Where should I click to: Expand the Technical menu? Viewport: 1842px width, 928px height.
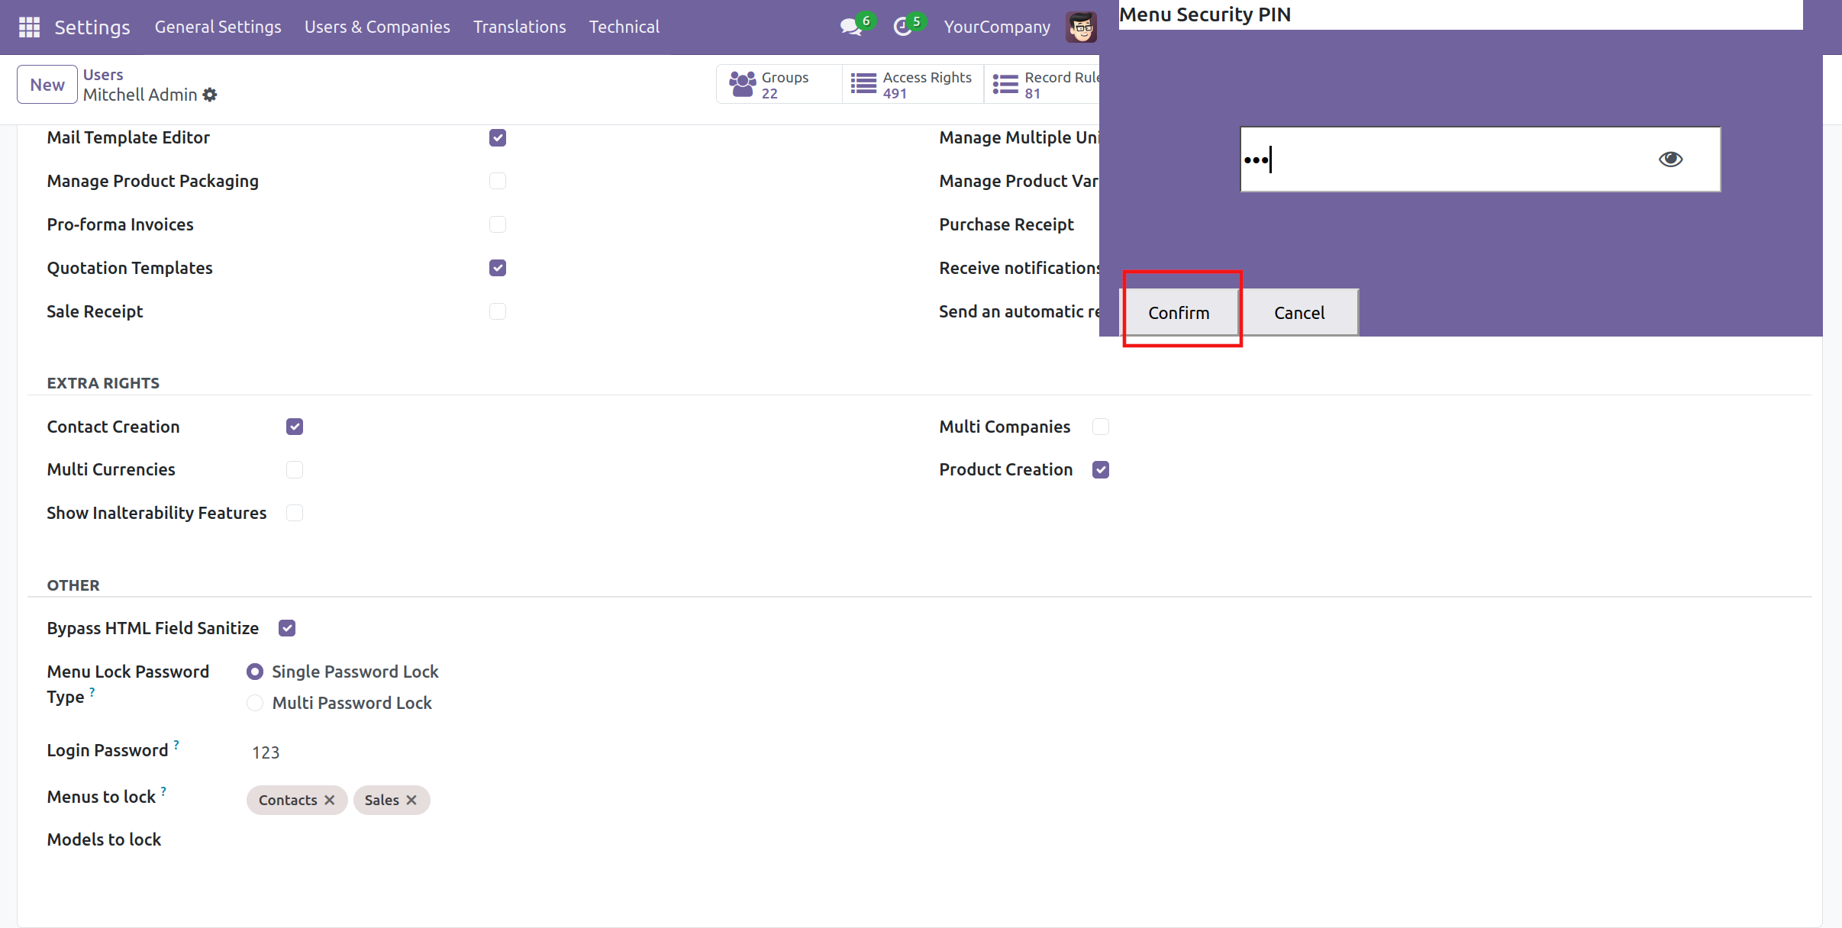[624, 27]
